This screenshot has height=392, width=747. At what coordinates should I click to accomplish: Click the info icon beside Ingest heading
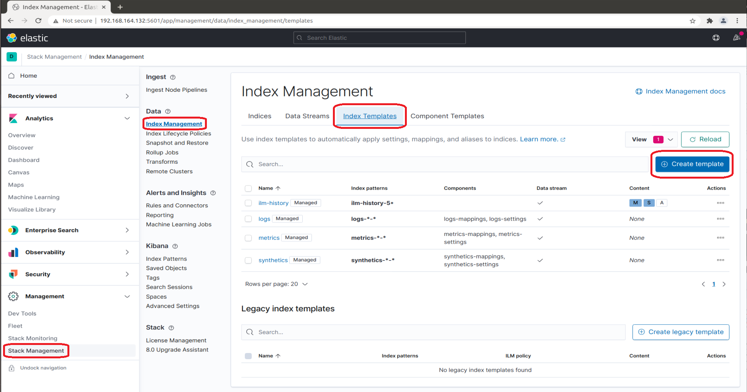[173, 77]
